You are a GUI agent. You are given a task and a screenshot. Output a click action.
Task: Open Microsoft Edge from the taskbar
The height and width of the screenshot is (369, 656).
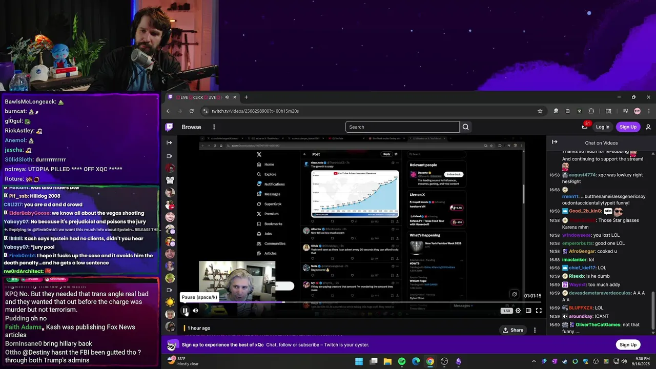click(x=416, y=361)
